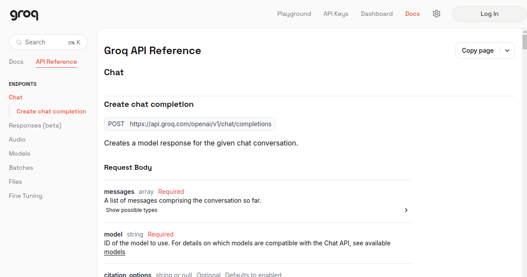Click the Groq API Reference title
Viewport: 527px width, 277px height.
point(152,51)
